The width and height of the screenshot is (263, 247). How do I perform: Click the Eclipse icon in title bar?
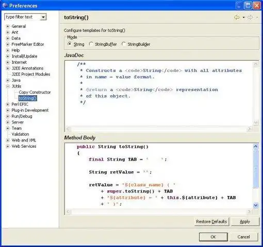[5, 6]
